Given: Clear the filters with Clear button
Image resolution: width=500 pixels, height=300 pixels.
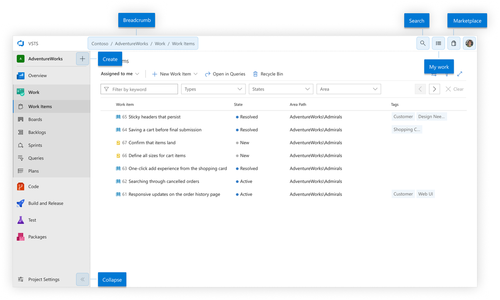Looking at the screenshot, I should coord(455,89).
